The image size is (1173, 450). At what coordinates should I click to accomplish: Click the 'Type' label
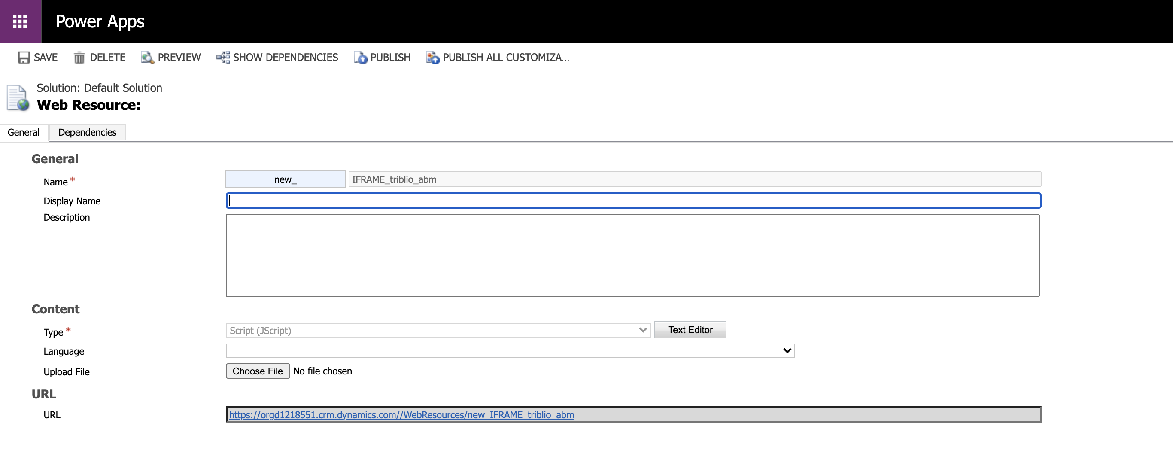53,332
